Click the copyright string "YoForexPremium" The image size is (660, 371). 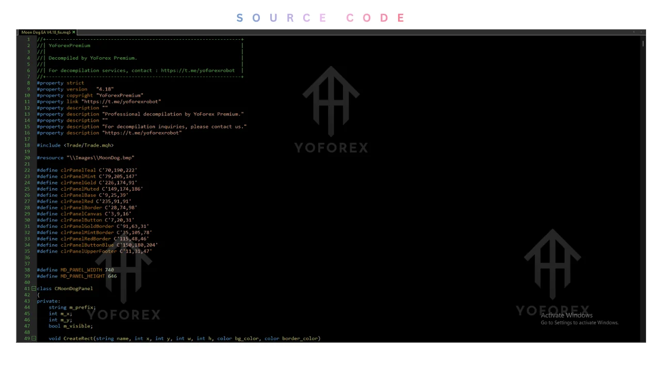click(x=120, y=95)
